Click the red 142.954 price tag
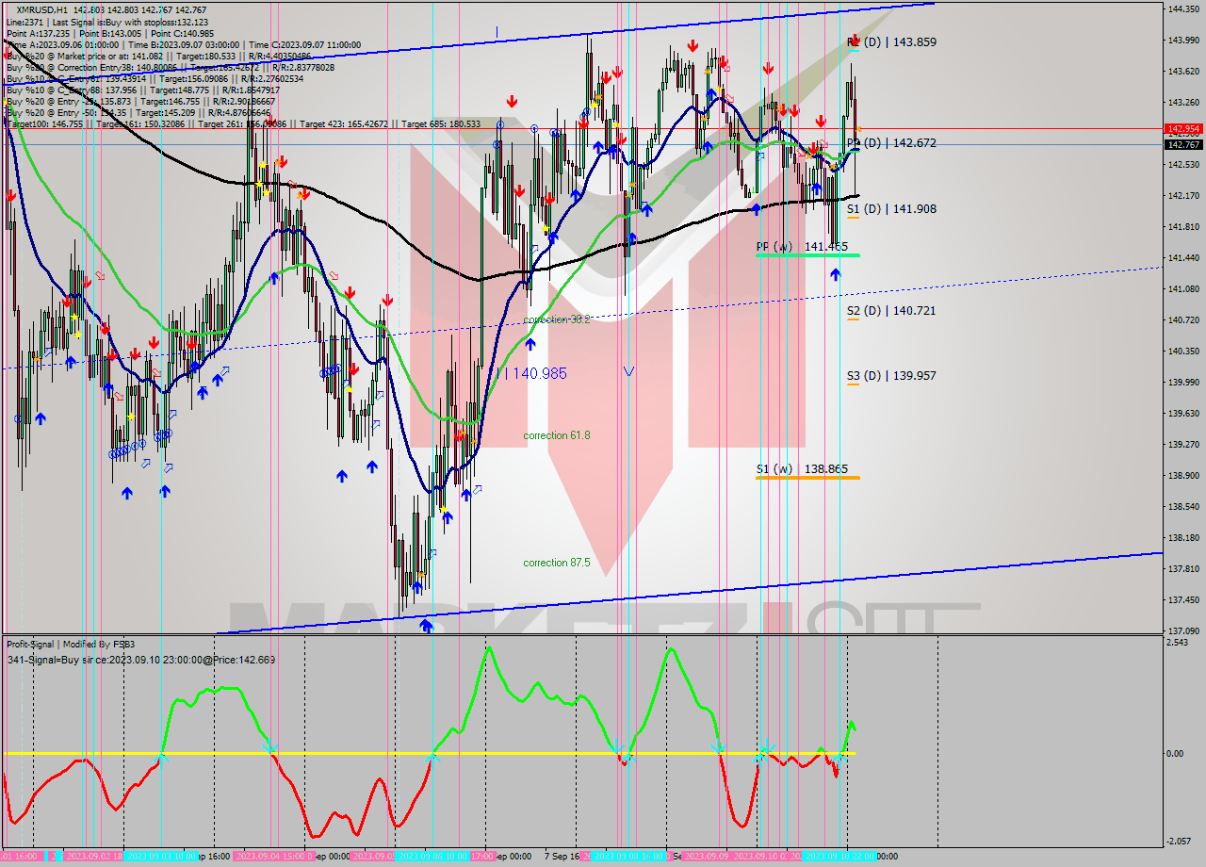Screen dimensions: 1206x867 [1183, 128]
